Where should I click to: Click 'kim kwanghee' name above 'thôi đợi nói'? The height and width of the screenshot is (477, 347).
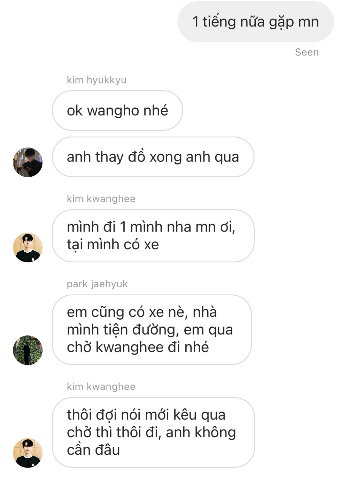click(101, 386)
